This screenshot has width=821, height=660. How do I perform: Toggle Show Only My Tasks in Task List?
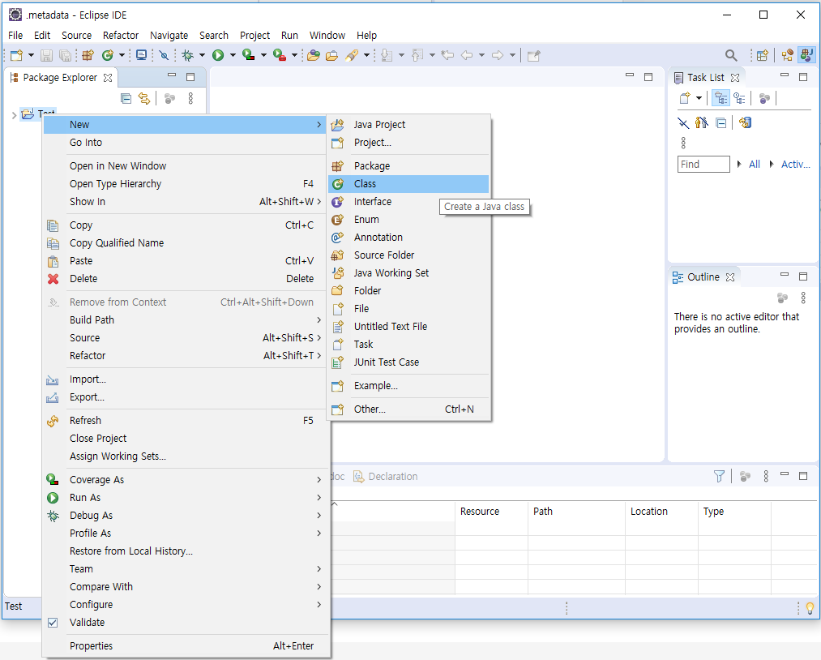(702, 123)
